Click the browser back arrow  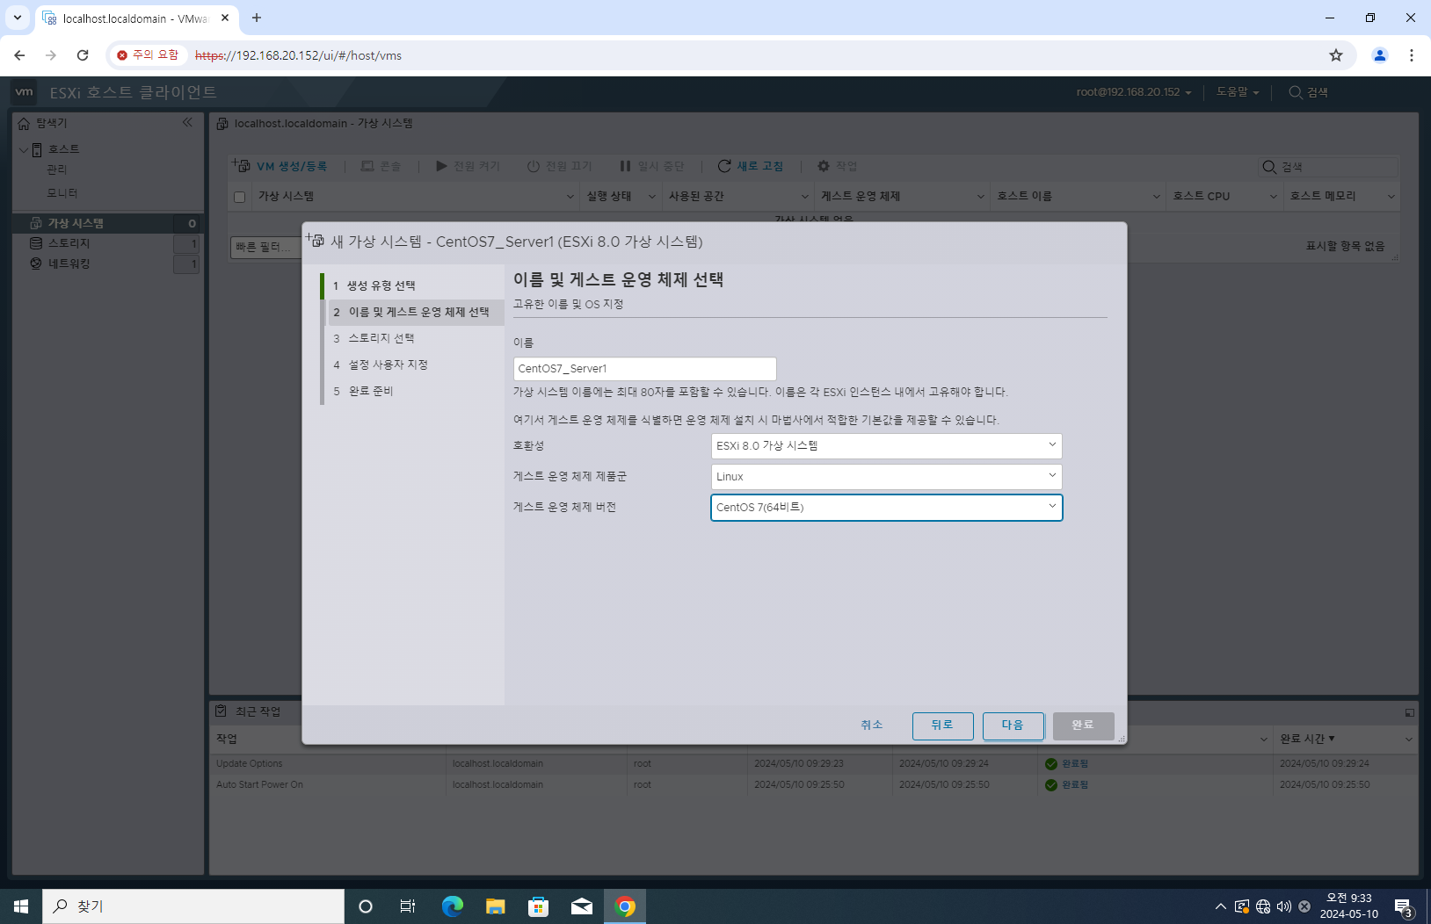point(19,55)
